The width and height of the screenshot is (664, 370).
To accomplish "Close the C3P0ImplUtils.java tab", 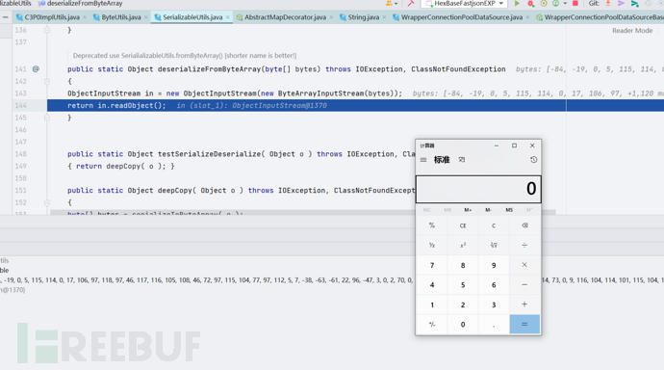I will 85,17.
